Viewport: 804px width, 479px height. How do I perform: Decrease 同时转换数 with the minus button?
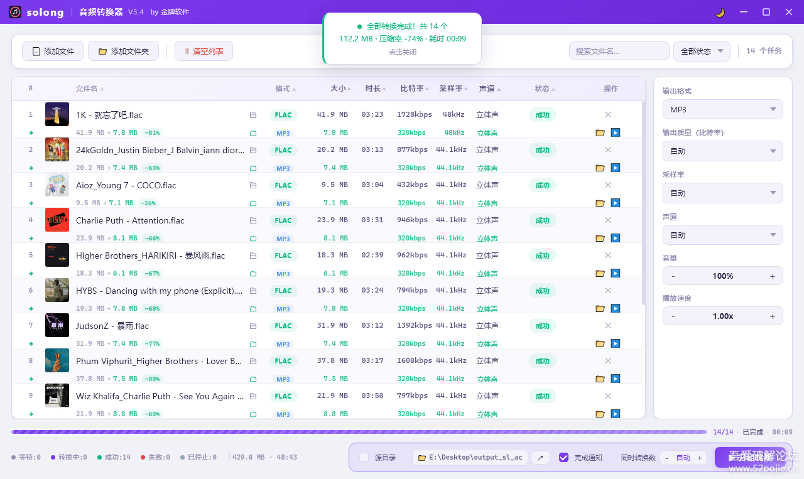[667, 458]
